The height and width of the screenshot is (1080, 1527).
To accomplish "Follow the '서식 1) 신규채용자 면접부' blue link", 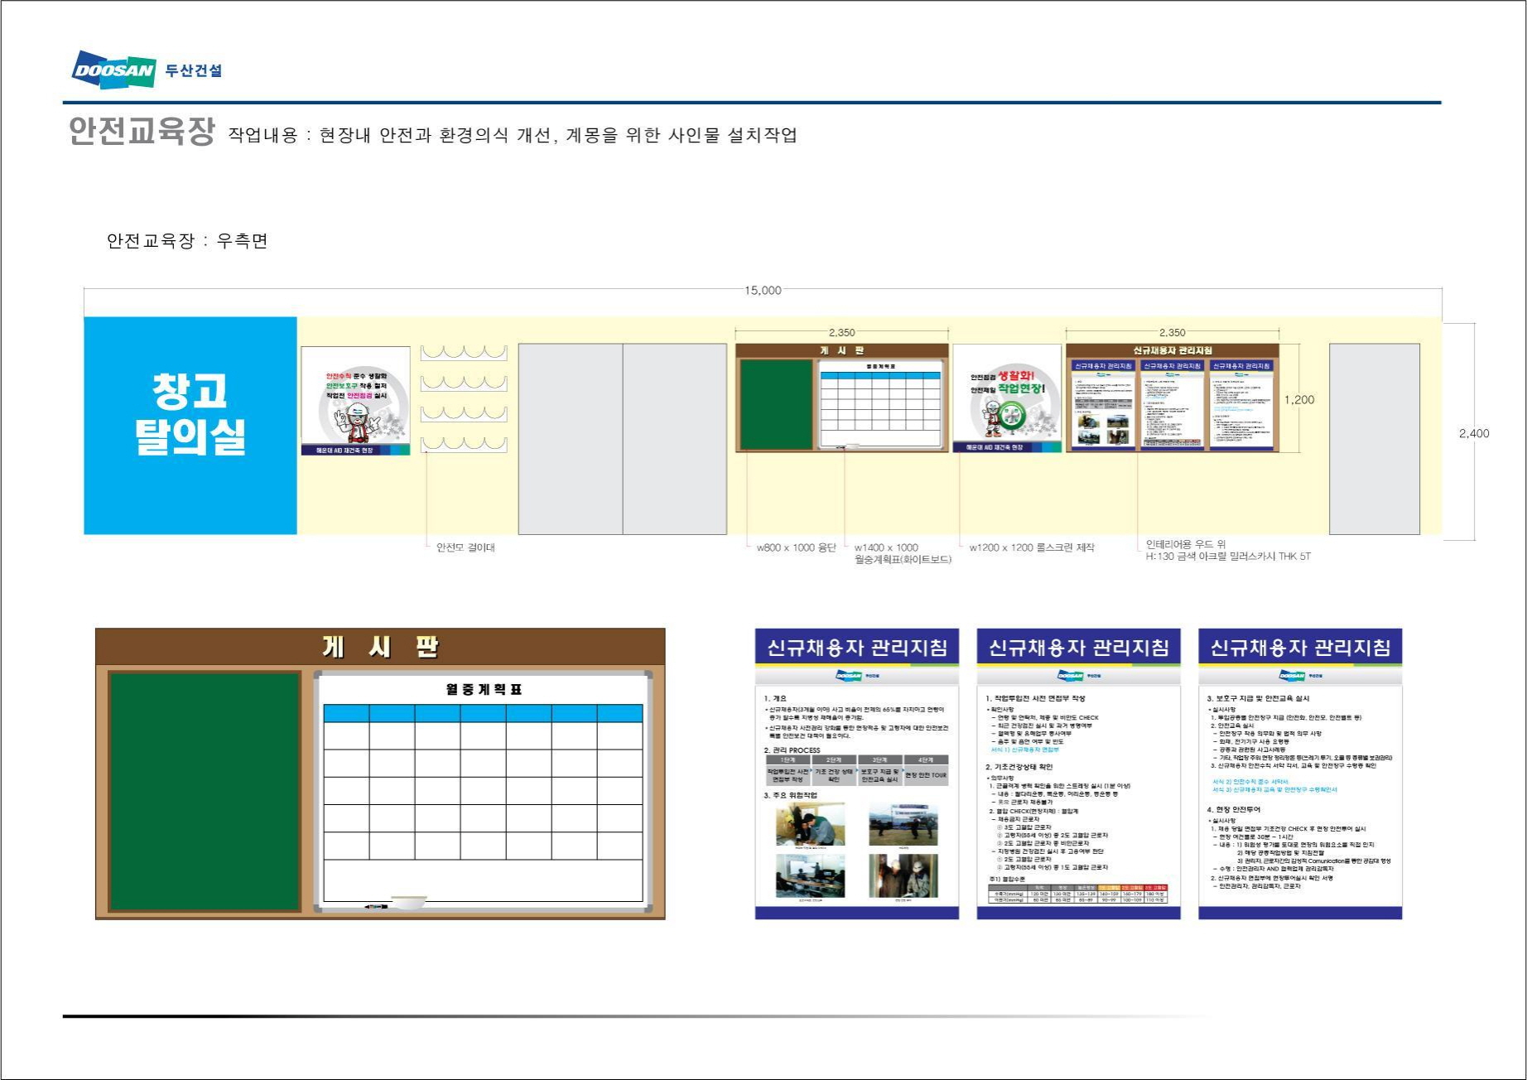I will [x=1024, y=750].
